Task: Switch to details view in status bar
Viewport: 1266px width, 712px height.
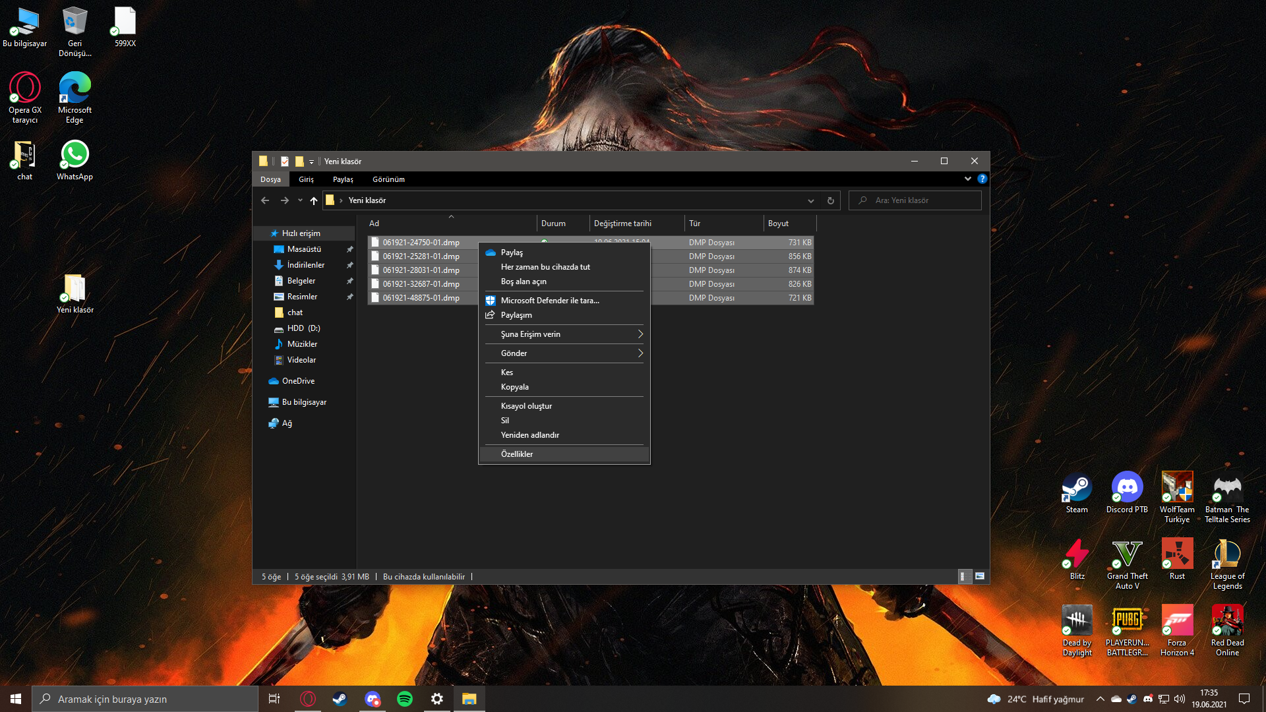Action: click(963, 576)
